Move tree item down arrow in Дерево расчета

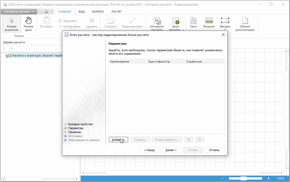tap(12, 49)
